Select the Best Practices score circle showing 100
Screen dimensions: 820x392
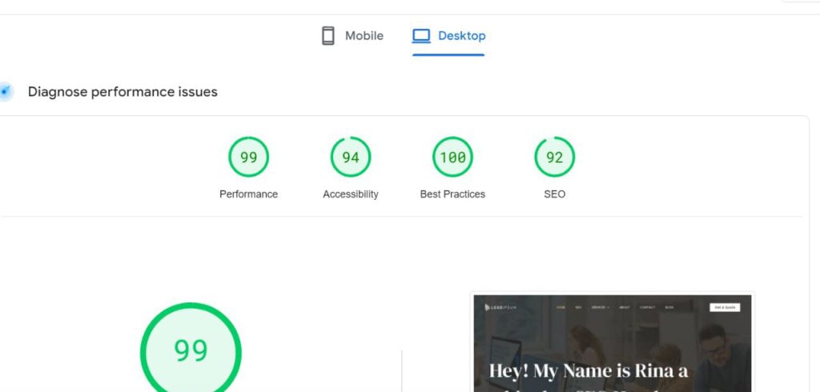click(452, 158)
